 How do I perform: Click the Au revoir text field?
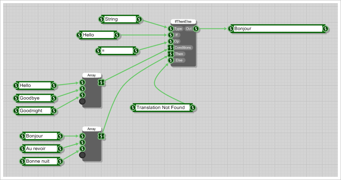pyautogui.click(x=40, y=148)
